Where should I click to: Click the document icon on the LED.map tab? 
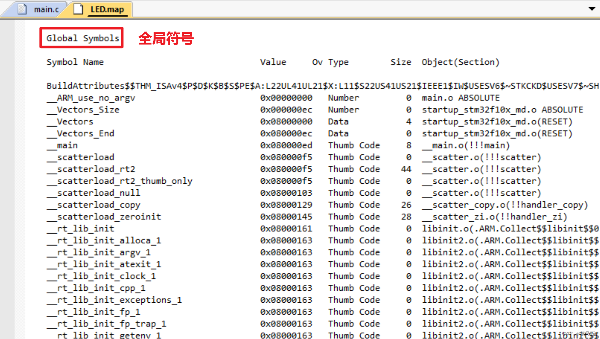pos(78,9)
